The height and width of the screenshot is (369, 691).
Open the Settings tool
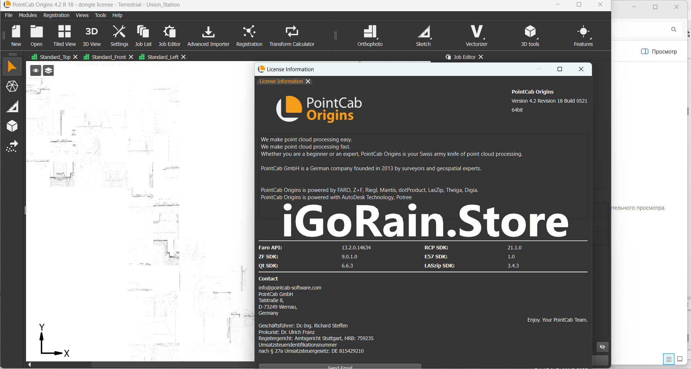point(119,35)
